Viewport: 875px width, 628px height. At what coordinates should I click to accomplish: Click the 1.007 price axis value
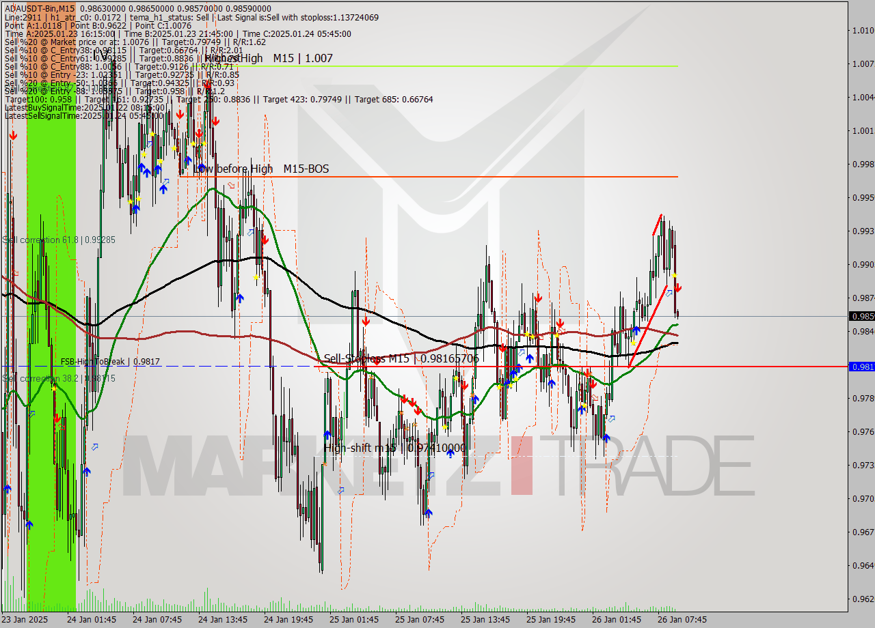863,63
